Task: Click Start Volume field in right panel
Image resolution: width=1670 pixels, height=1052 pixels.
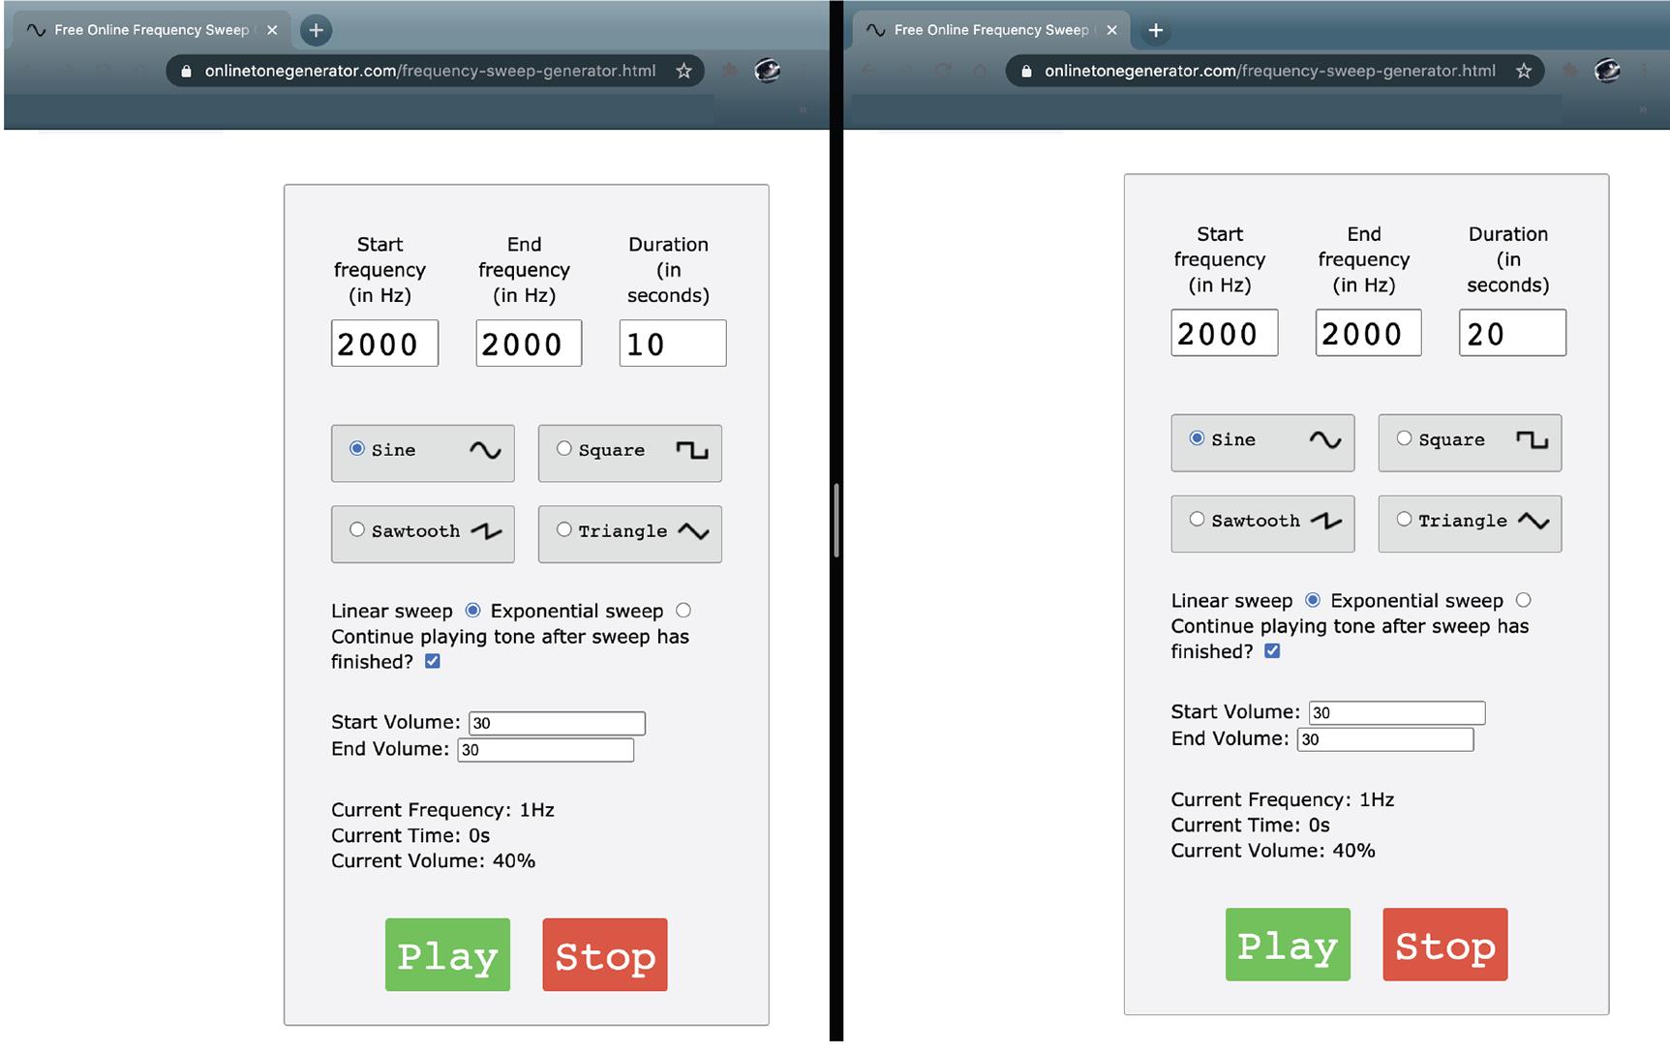Action: [1397, 713]
